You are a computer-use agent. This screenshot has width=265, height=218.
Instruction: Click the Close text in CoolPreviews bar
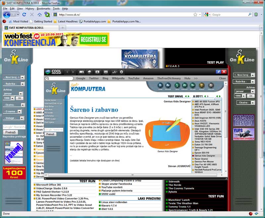222,78
